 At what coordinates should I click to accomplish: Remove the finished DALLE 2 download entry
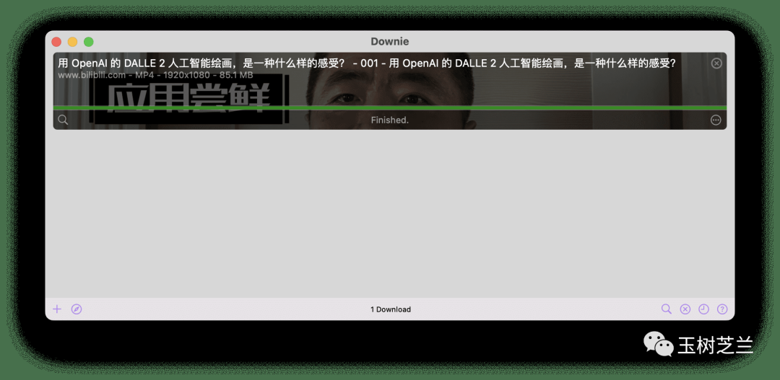click(x=716, y=63)
